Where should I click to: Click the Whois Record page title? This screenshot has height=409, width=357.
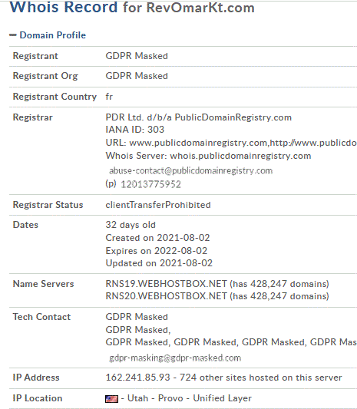(x=132, y=8)
